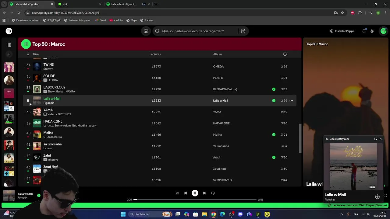Screen dimensions: 390x219
Task: Return mini player to its tab
Action: point(376,139)
